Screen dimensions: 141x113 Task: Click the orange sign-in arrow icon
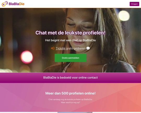(x=53, y=48)
